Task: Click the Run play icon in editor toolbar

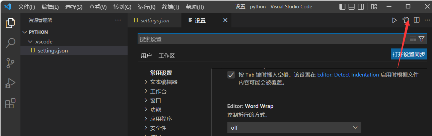Action: (394, 20)
